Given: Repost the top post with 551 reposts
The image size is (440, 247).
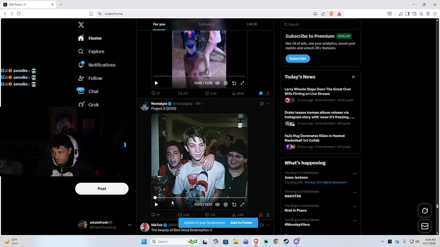Looking at the screenshot, I should point(183,93).
